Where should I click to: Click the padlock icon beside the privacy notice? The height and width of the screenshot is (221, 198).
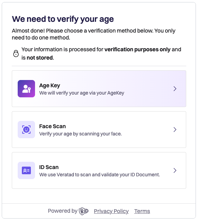coord(16,53)
